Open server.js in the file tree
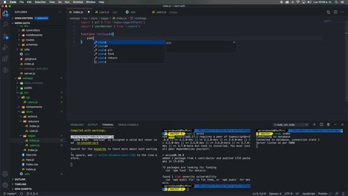This screenshot has height=196, width=348. [x=29, y=73]
